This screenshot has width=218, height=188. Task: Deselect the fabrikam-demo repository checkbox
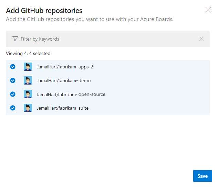click(x=13, y=80)
